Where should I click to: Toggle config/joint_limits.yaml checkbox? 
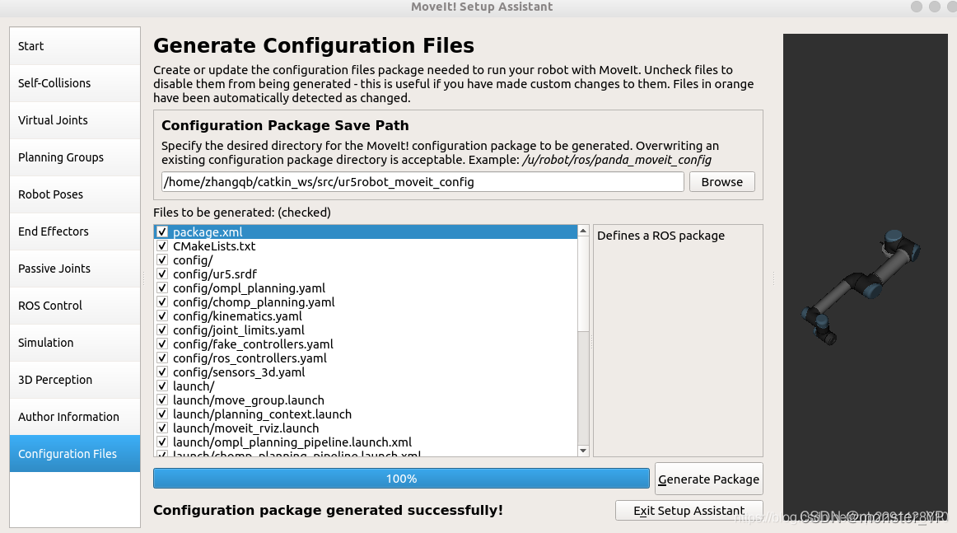162,330
